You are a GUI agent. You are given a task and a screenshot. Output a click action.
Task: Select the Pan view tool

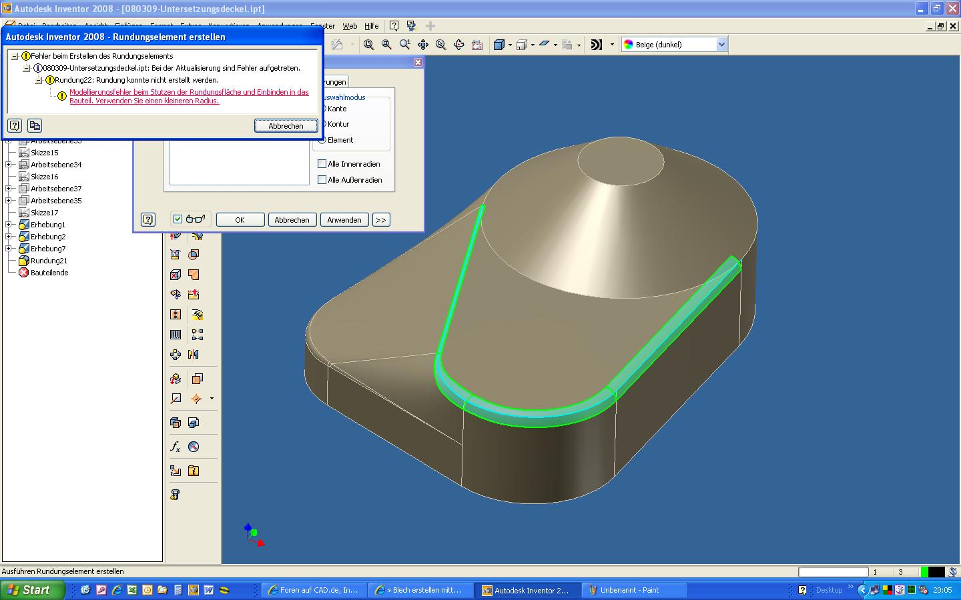(x=423, y=45)
